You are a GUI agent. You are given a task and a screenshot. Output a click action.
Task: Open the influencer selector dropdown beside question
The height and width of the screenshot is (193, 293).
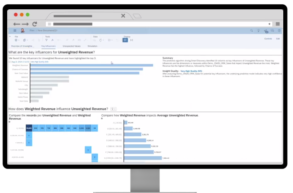(x=113, y=109)
